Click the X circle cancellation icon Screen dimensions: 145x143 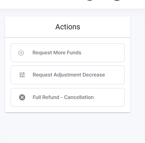22,97
